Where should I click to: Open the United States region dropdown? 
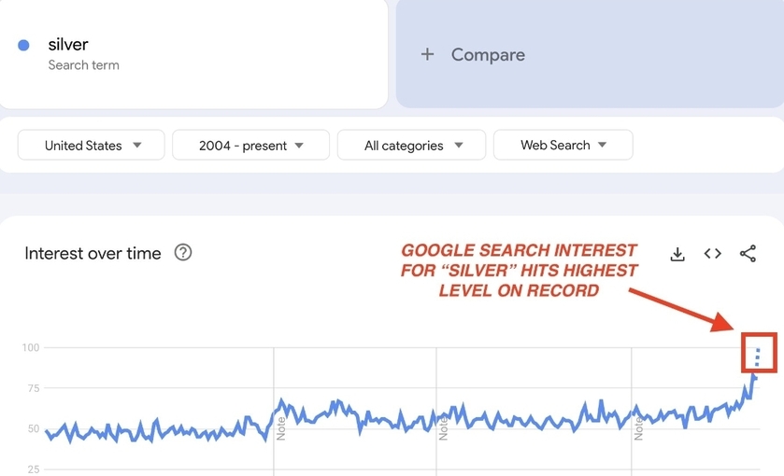point(92,146)
